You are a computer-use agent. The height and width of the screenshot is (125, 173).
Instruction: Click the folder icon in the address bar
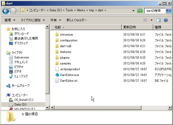(x=23, y=10)
